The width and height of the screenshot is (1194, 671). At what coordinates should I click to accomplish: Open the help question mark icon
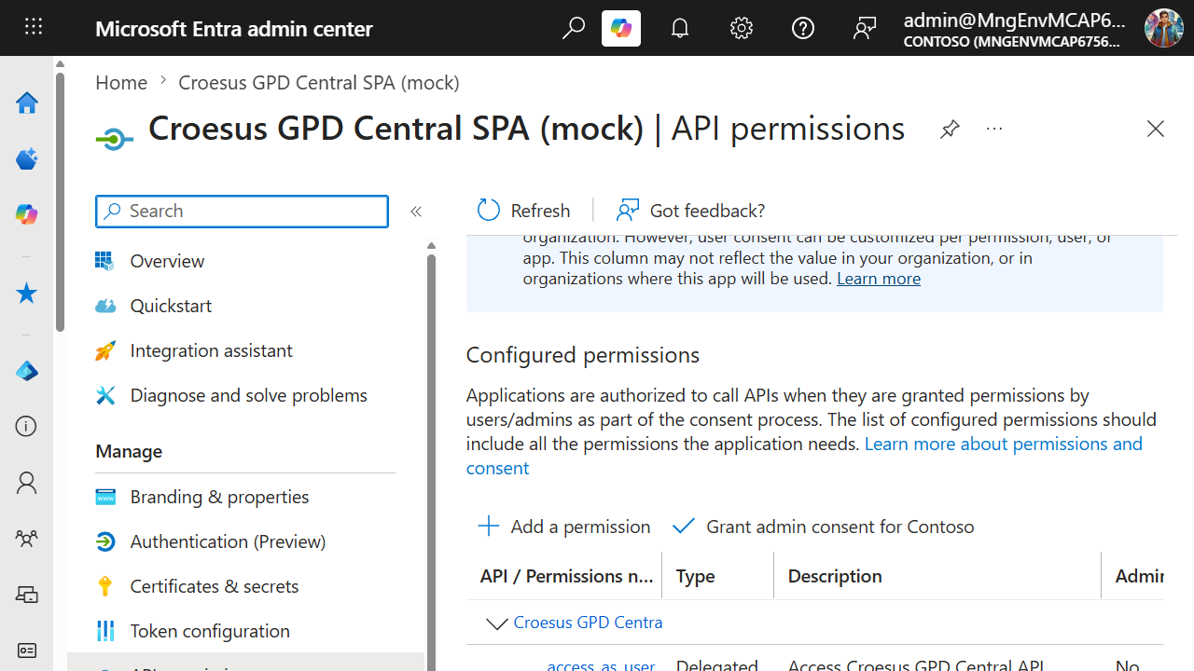point(803,28)
